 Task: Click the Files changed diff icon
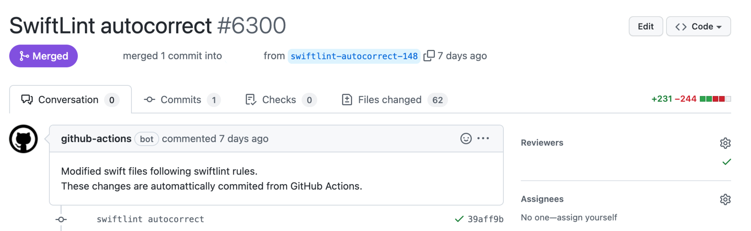click(347, 100)
